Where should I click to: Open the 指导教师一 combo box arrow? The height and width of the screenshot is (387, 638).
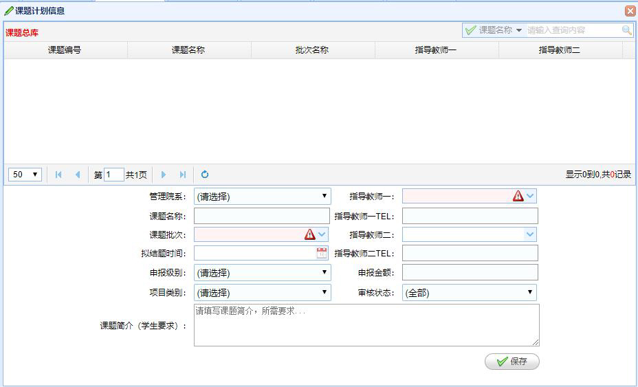pos(530,196)
